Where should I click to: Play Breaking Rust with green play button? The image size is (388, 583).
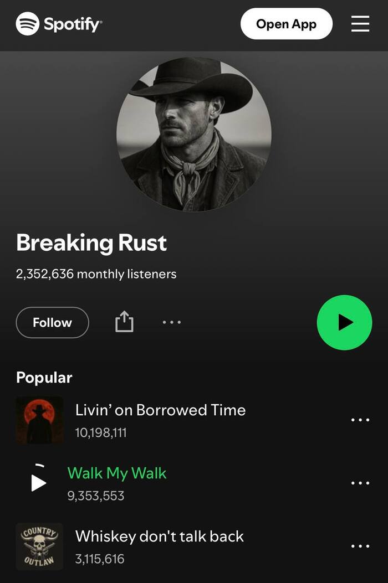344,322
